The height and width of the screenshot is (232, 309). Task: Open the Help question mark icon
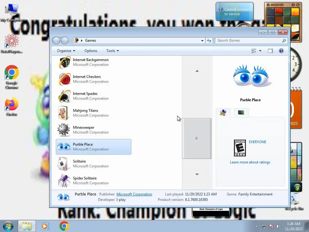[281, 51]
